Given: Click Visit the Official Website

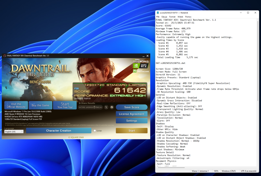Looking at the screenshot, I should click(16, 105).
